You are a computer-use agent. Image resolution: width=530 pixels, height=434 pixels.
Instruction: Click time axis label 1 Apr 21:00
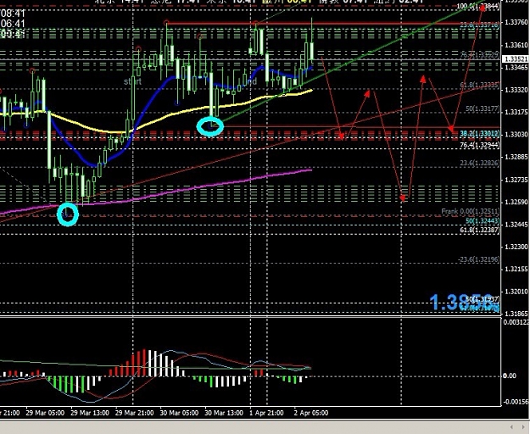266,413
